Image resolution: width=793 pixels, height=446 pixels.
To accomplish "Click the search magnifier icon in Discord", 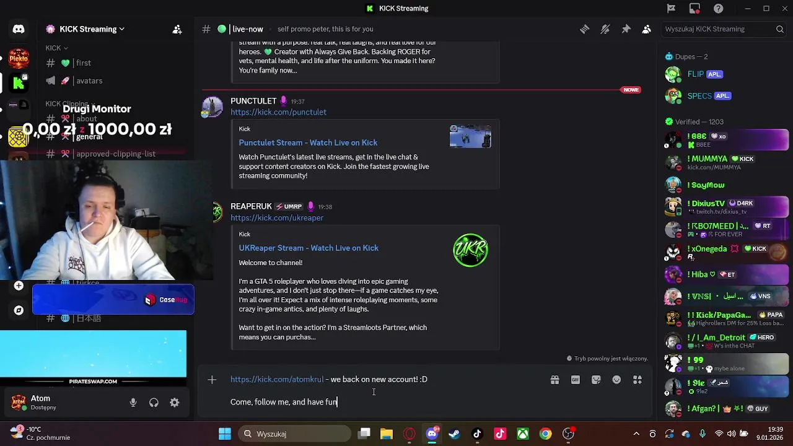I will pyautogui.click(x=780, y=29).
